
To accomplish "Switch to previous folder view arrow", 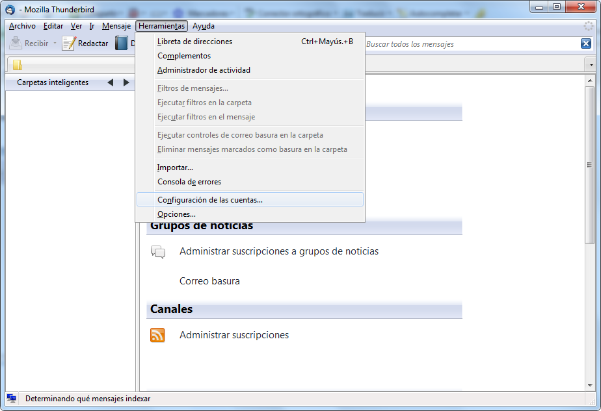I will point(111,82).
